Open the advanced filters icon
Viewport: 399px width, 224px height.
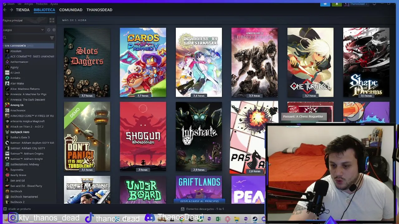tap(52, 38)
